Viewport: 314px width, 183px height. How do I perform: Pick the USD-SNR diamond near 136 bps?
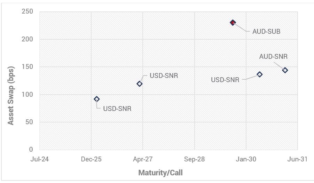260,74
